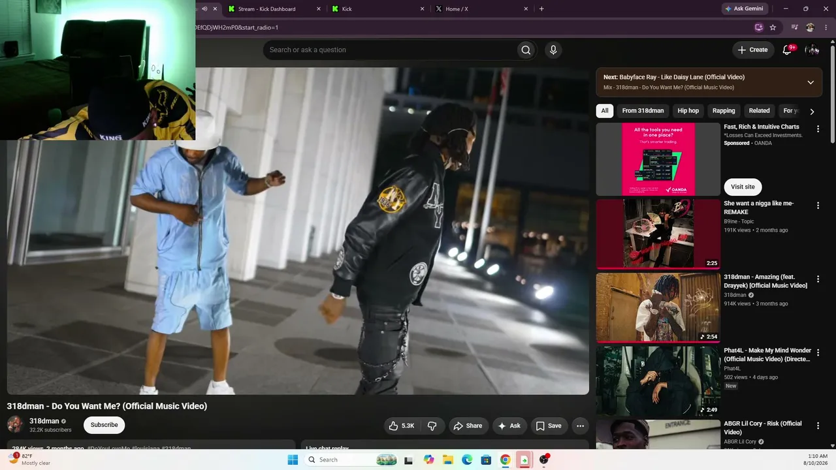Close the 'Kick' browser tab

click(x=422, y=9)
